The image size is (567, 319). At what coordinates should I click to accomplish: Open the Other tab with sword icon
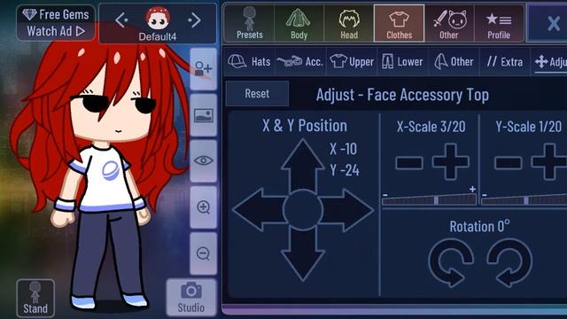click(449, 24)
